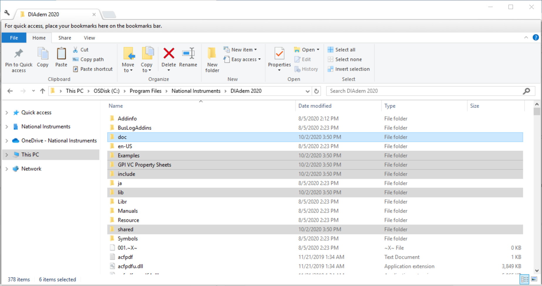Switch to the View ribbon tab
Viewport: 542px width, 286px height.
[x=89, y=38]
